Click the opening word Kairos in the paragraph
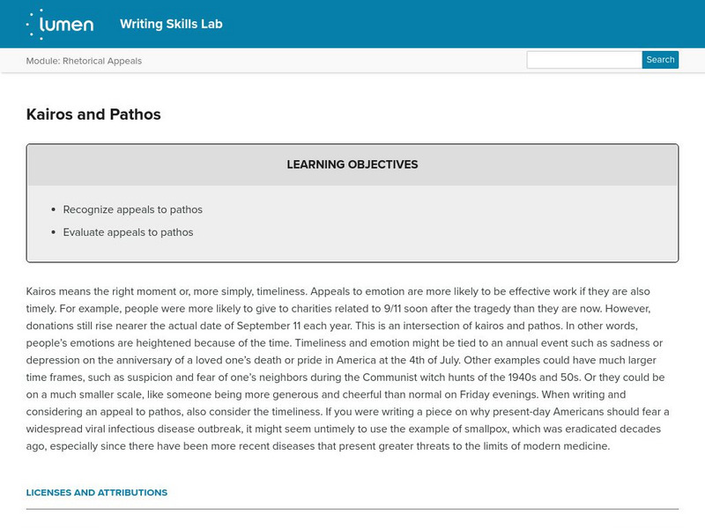Viewport: 705px width, 528px height. pyautogui.click(x=41, y=290)
